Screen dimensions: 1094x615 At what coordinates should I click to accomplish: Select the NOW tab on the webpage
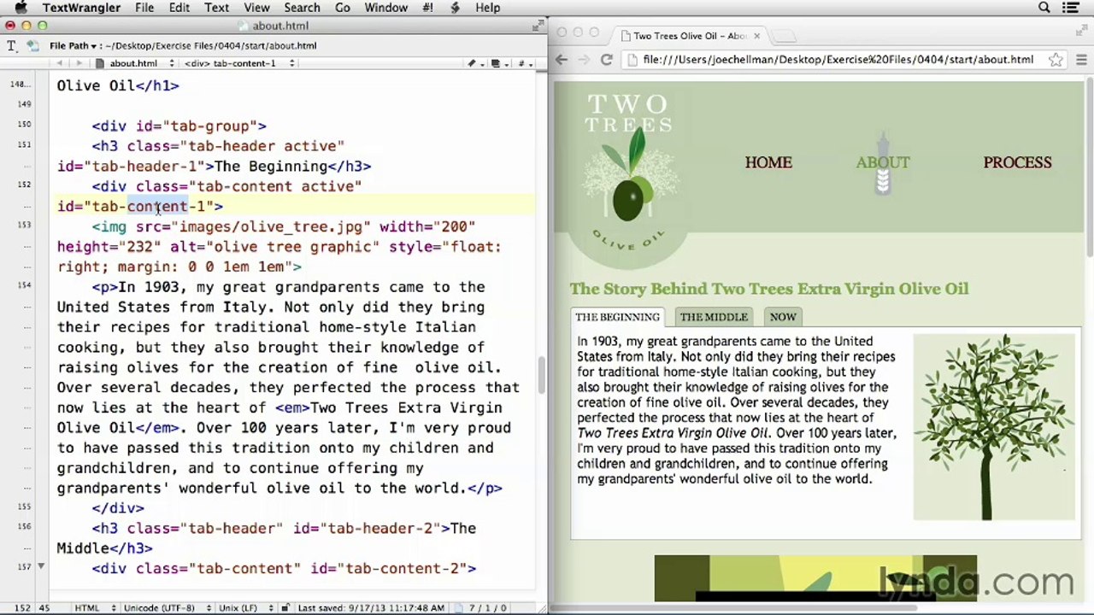pos(783,317)
